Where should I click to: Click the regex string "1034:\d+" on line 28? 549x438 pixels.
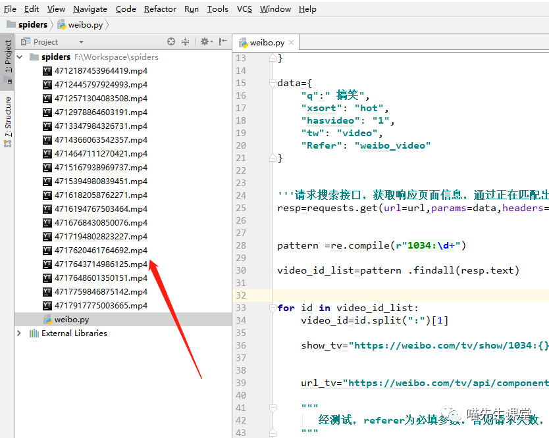point(431,245)
